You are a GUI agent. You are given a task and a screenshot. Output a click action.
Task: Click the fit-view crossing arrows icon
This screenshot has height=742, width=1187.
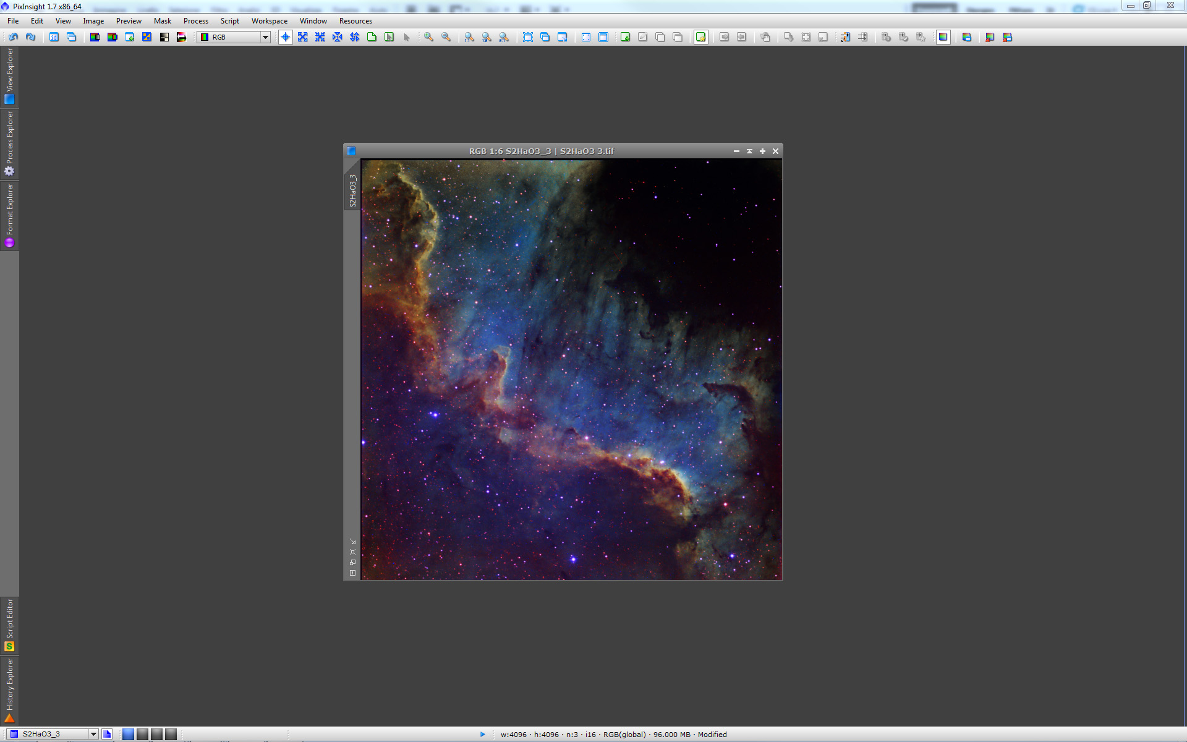click(302, 37)
